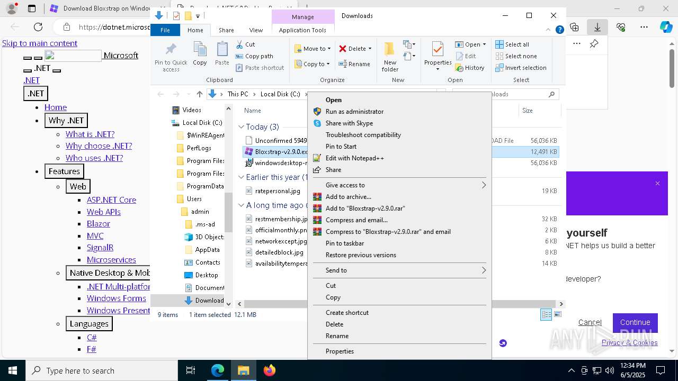
Task: Click Edit in Open group
Action: [465, 56]
